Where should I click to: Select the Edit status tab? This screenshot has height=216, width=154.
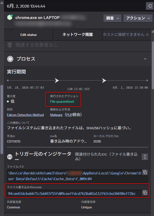(29, 35)
